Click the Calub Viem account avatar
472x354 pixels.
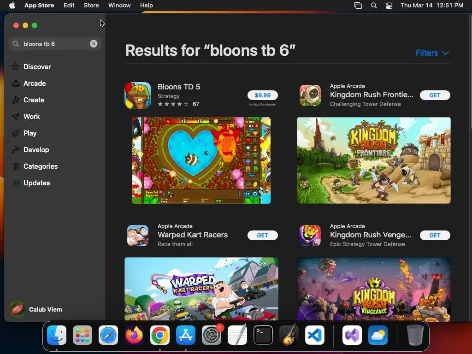pyautogui.click(x=17, y=309)
